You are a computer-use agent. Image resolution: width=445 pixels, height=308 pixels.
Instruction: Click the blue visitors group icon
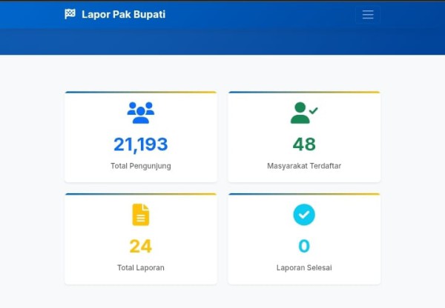tap(141, 113)
